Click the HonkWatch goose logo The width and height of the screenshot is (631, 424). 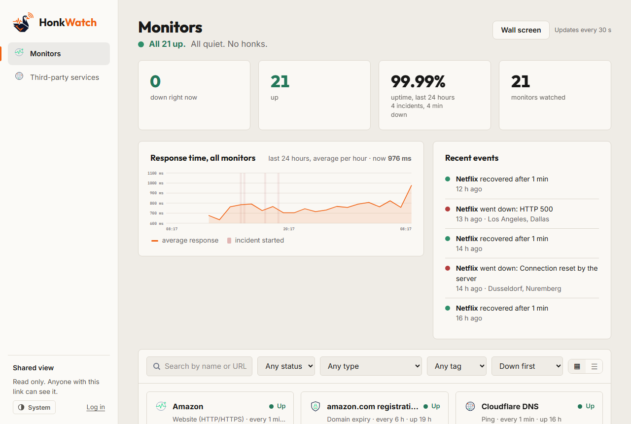coord(23,22)
